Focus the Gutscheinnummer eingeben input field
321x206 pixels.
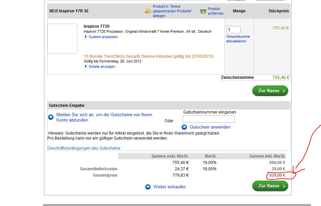point(209,119)
